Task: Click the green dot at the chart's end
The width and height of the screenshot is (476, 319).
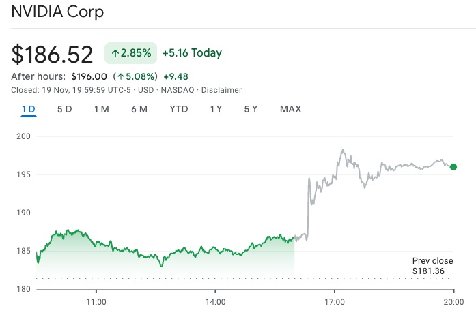Action: tap(453, 166)
